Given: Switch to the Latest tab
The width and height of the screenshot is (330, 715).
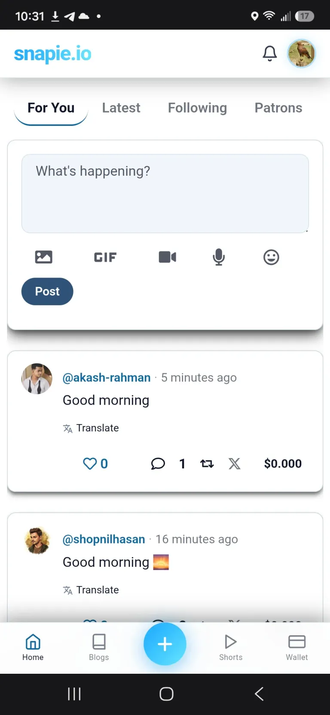Looking at the screenshot, I should [121, 108].
